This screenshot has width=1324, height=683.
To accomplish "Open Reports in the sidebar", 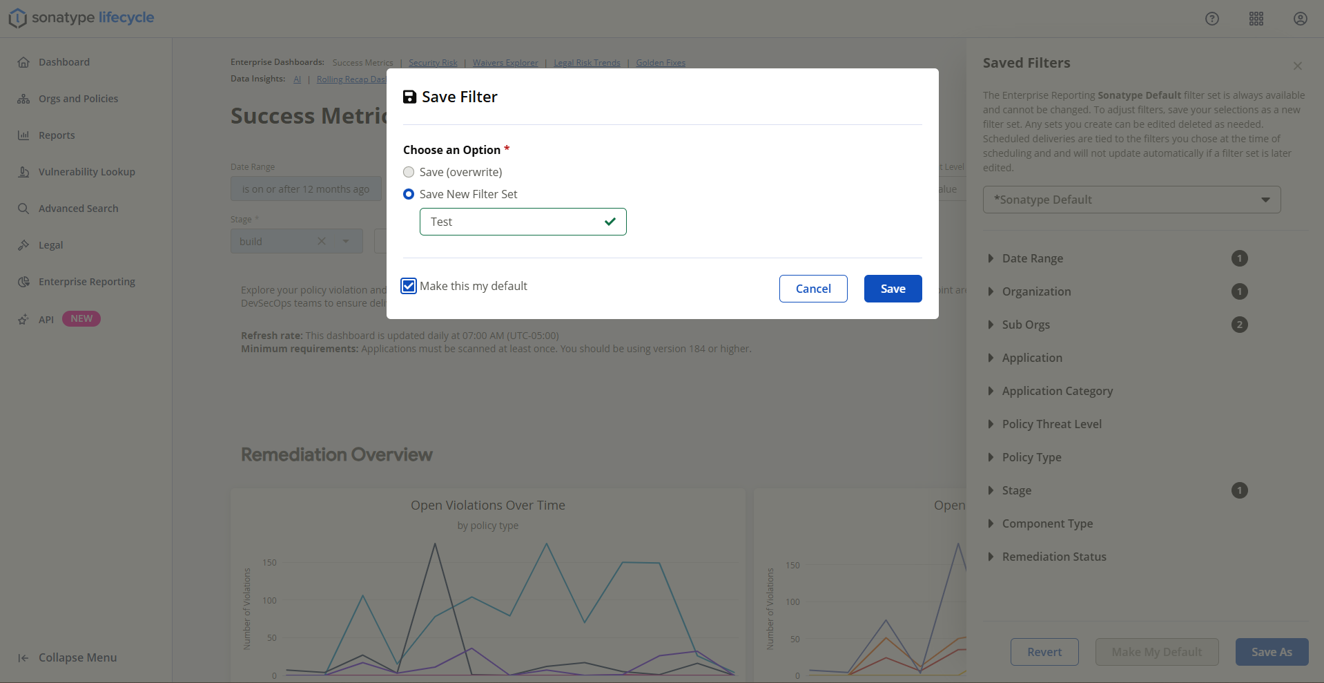I will coord(57,135).
